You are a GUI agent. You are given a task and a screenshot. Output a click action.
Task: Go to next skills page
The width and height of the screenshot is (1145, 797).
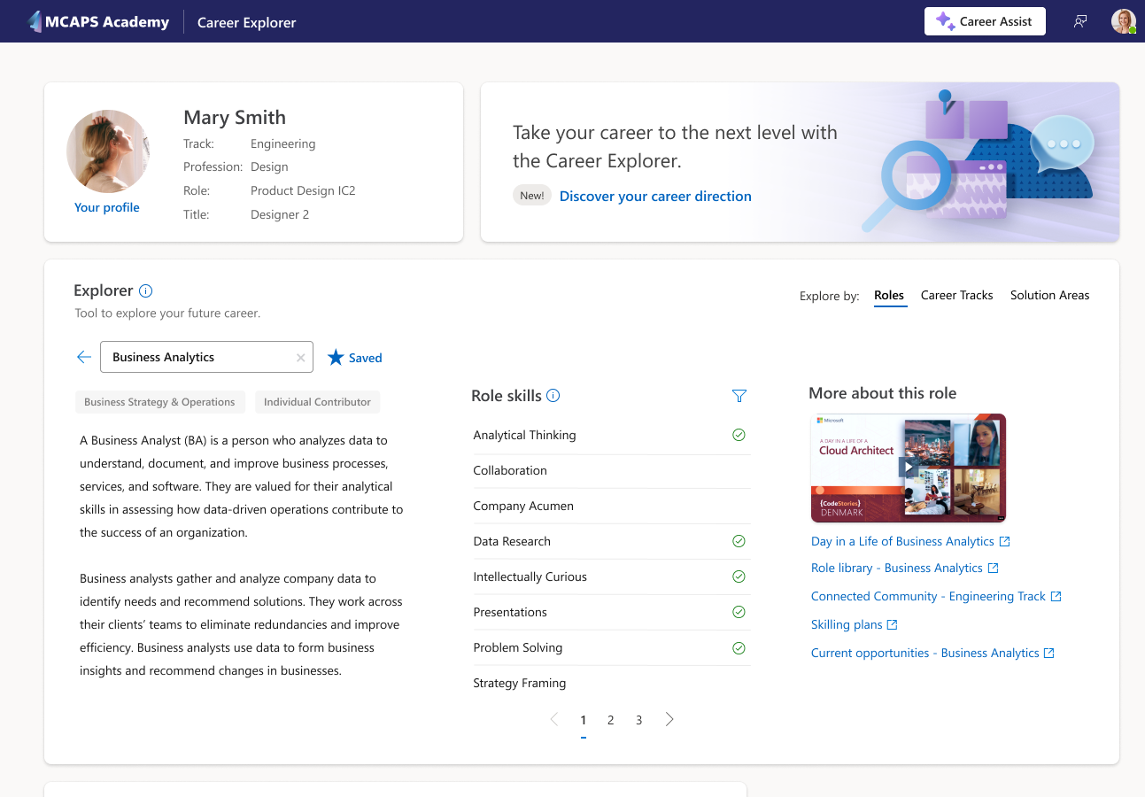tap(669, 720)
